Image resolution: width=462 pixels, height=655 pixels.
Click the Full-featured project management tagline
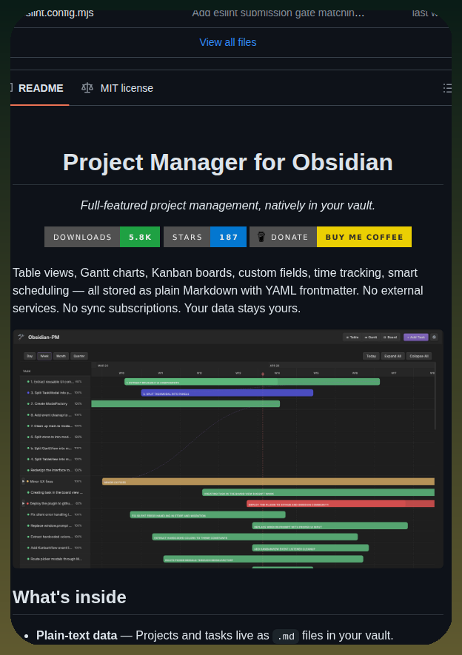point(227,205)
